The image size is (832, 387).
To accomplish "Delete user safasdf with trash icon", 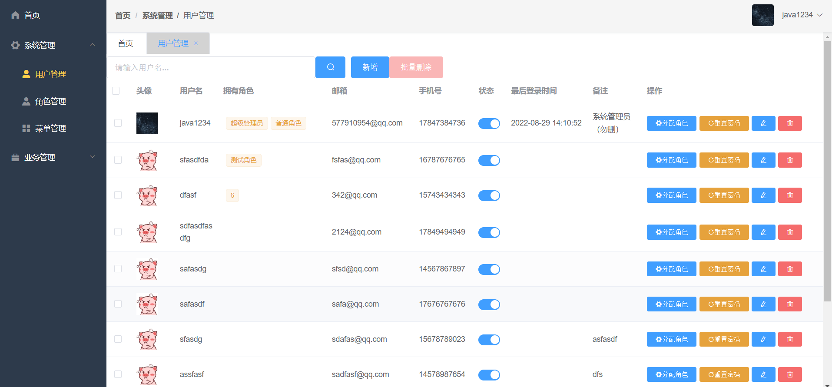I will 790,304.
